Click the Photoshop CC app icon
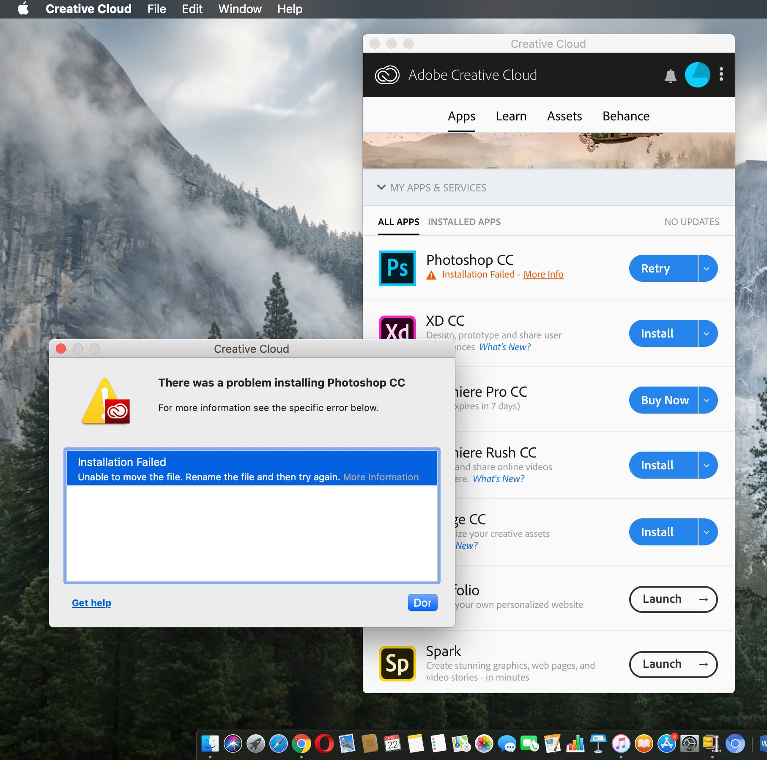Screen dimensions: 767x760 397,268
